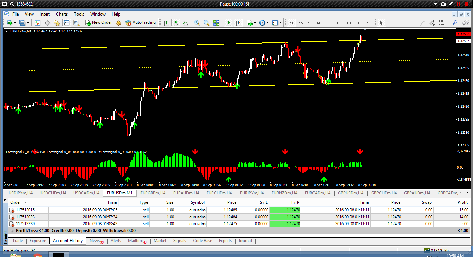This screenshot has width=474, height=257.
Task: Toggle chart auto scroll
Action: click(x=228, y=23)
